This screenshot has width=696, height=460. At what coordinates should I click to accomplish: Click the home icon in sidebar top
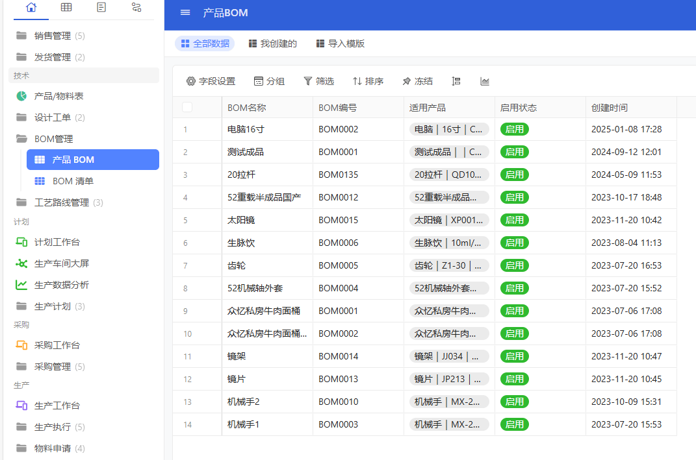coord(31,8)
